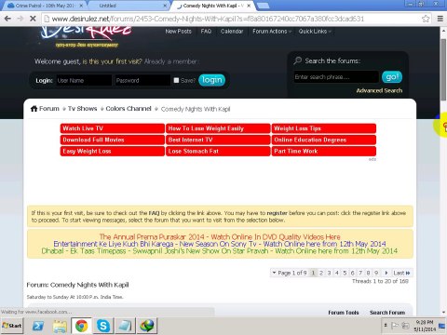Click the login button

[x=211, y=80]
